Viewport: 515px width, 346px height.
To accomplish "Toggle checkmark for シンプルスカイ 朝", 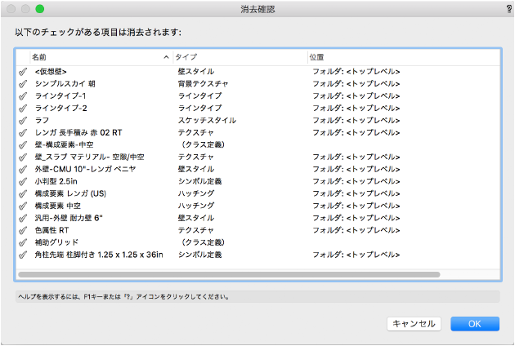I will point(22,84).
